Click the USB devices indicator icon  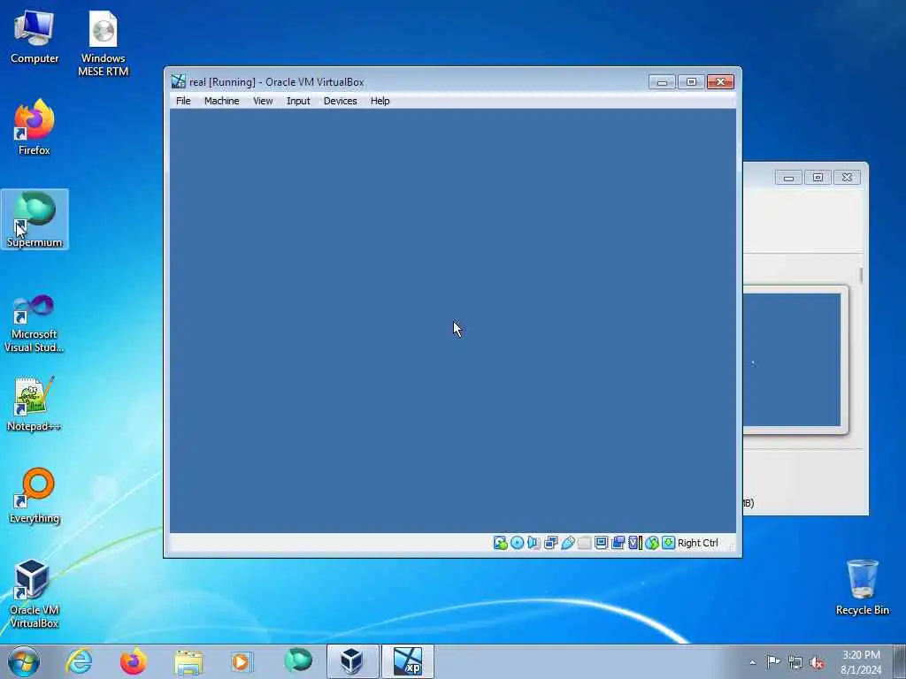[x=567, y=543]
